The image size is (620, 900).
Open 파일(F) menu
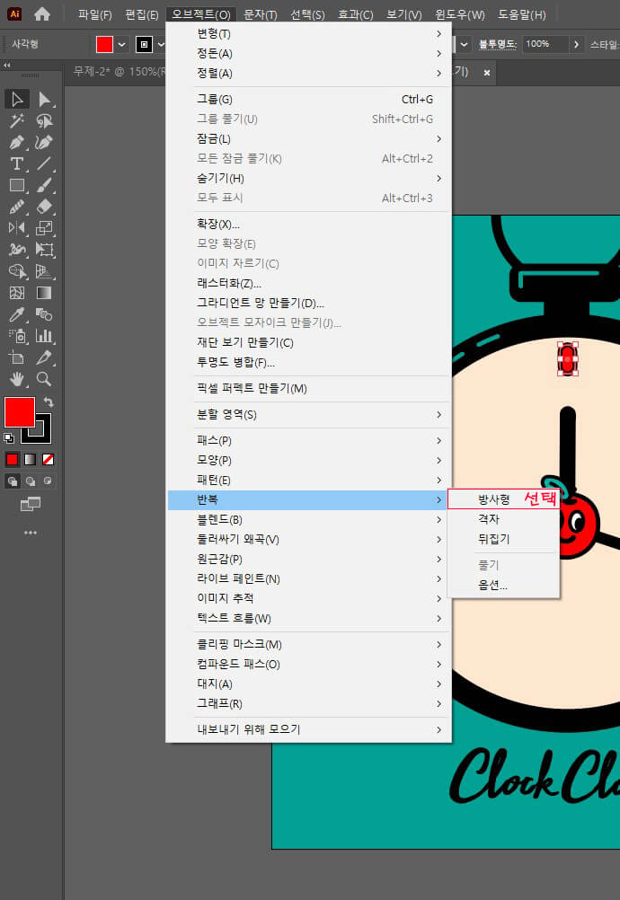click(x=94, y=14)
